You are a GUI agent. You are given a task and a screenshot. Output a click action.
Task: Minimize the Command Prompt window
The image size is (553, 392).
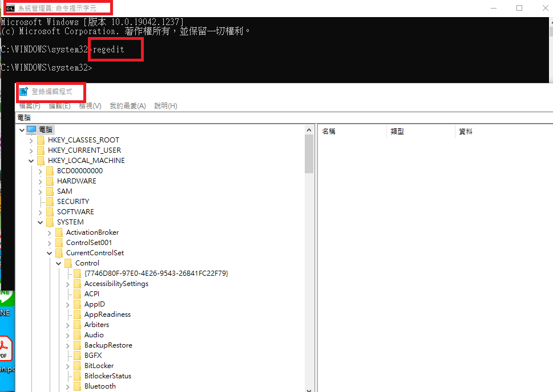tap(494, 8)
